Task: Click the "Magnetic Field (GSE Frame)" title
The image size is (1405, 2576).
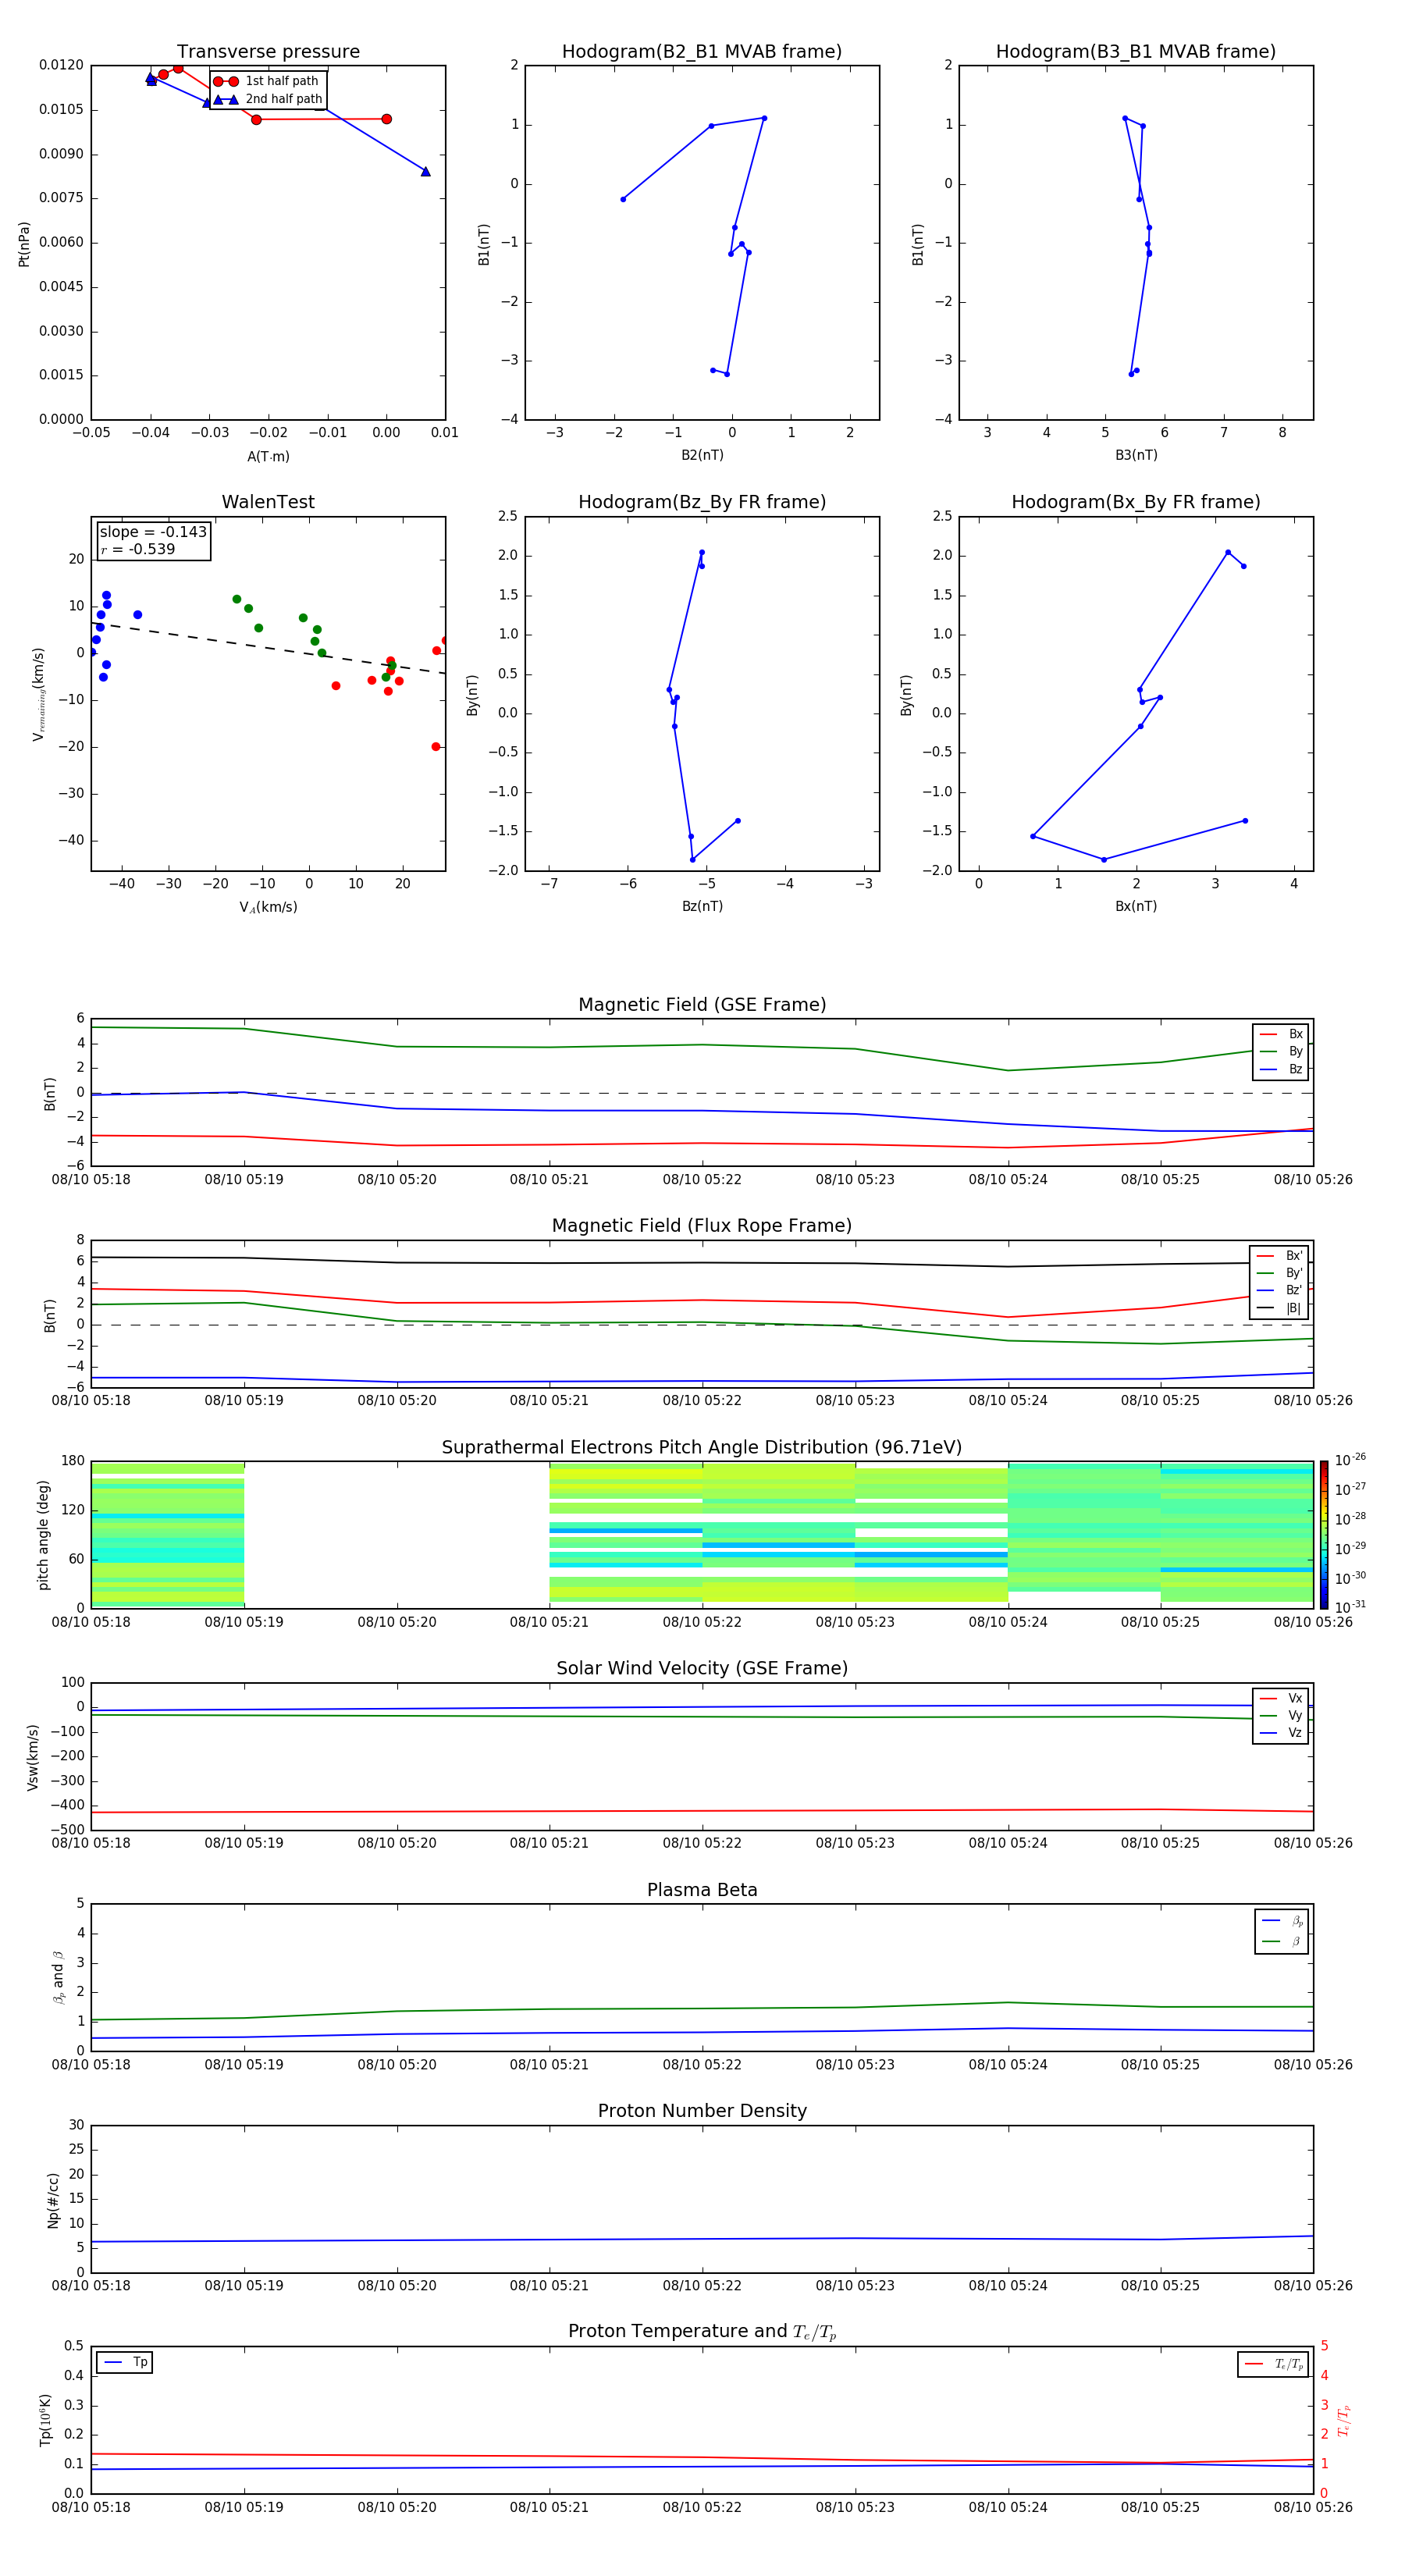Action: (702, 1005)
